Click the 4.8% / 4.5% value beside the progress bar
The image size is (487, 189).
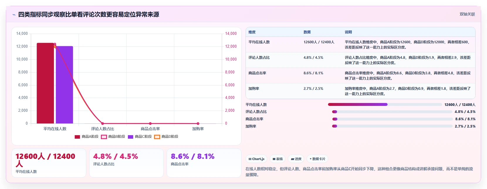465,112
